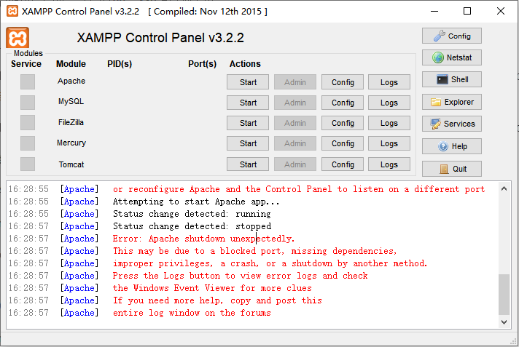Open Apache Config options

[343, 82]
